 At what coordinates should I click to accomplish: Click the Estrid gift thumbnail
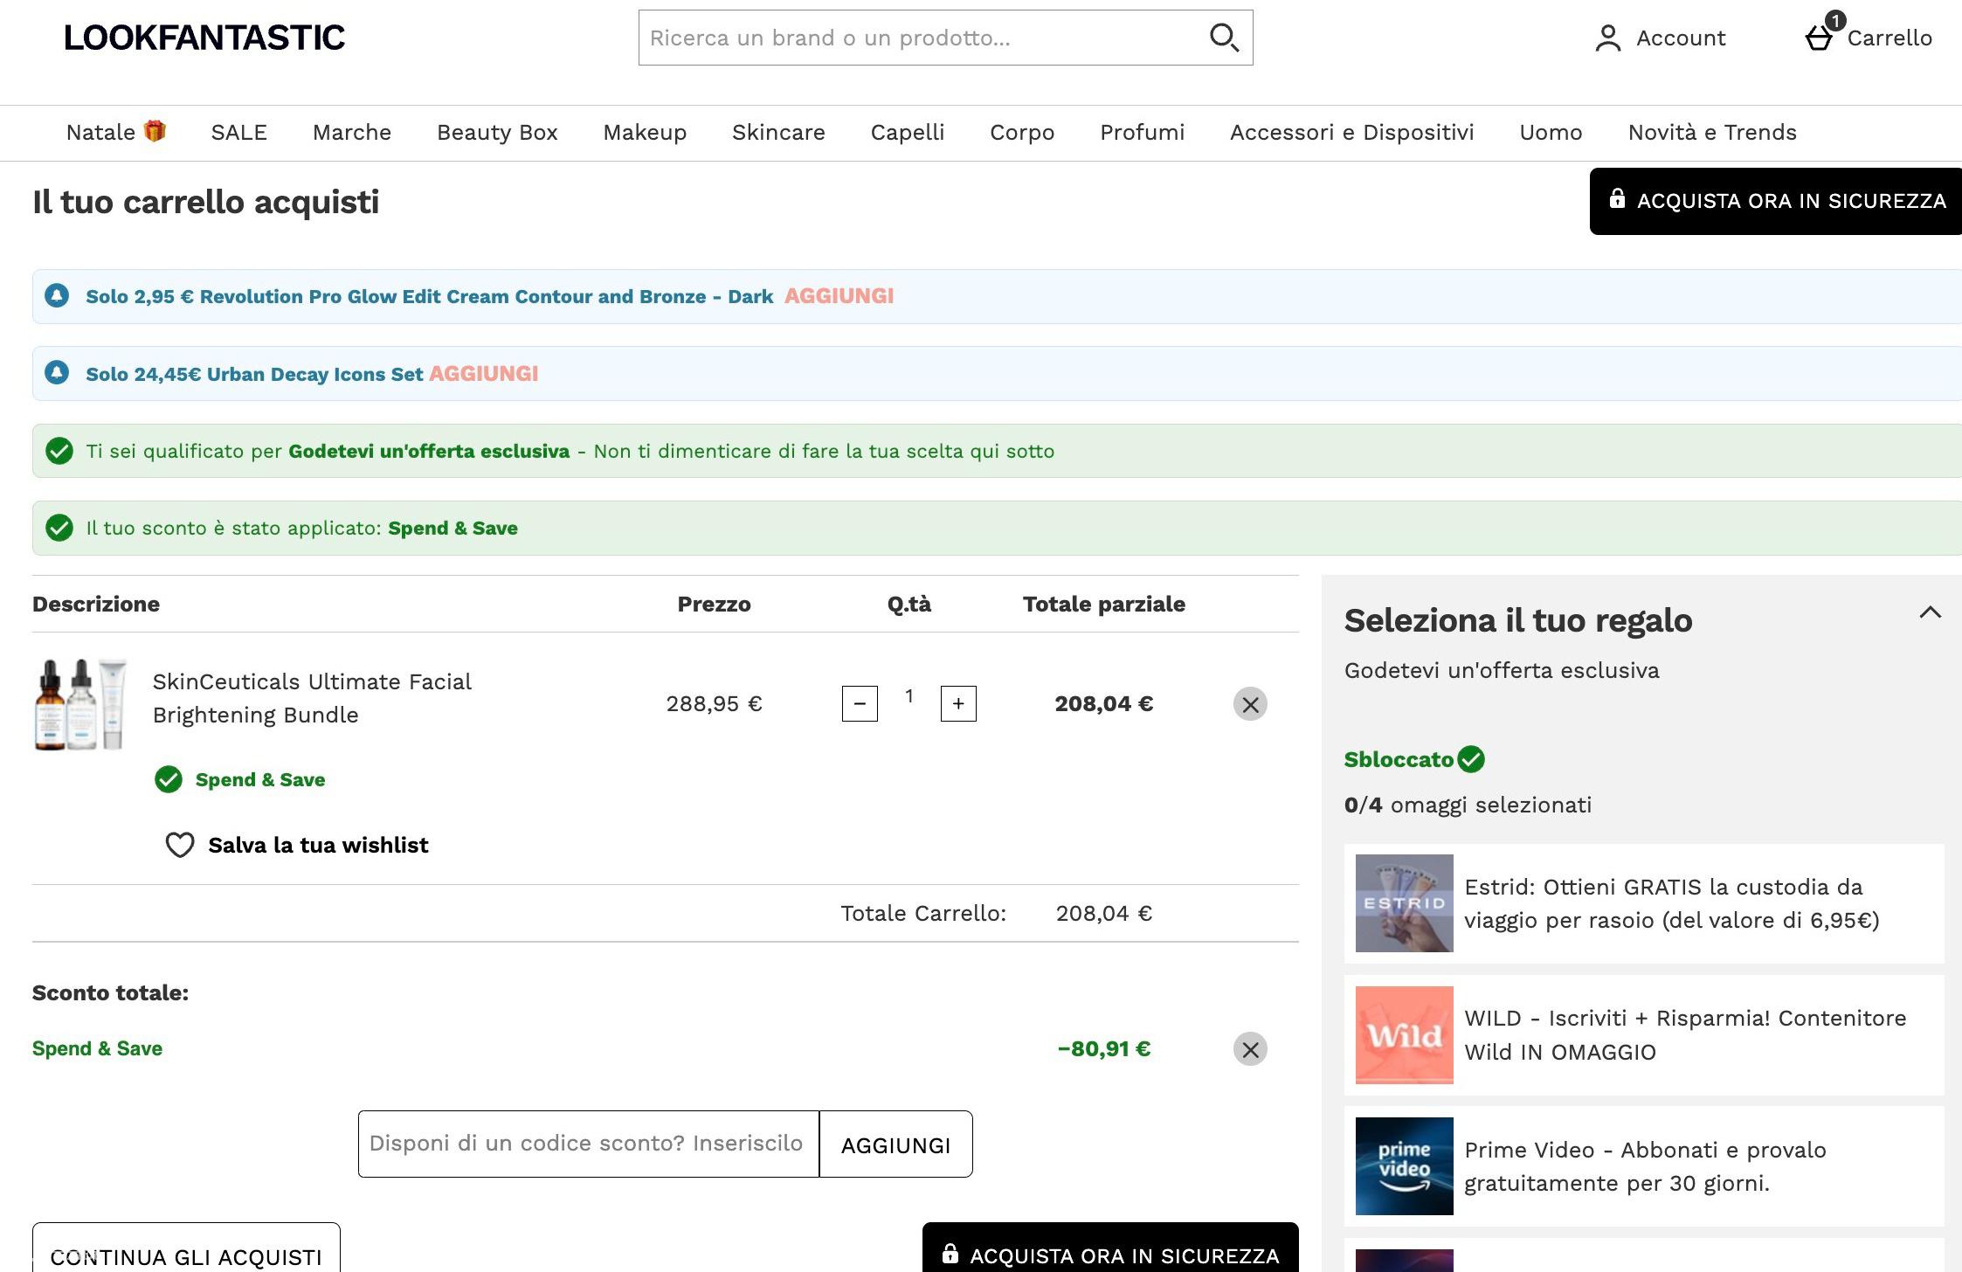click(1404, 903)
